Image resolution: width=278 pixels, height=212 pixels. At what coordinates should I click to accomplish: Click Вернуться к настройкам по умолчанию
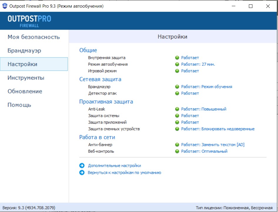pos(124,173)
